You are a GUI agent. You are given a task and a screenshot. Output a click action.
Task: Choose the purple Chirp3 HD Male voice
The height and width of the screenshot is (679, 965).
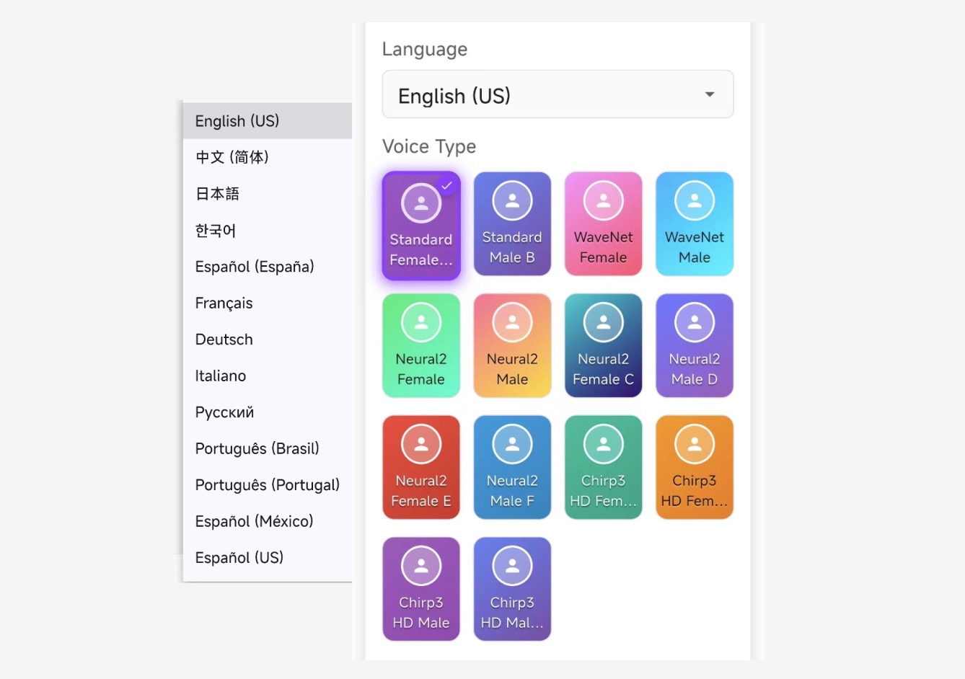click(x=421, y=589)
